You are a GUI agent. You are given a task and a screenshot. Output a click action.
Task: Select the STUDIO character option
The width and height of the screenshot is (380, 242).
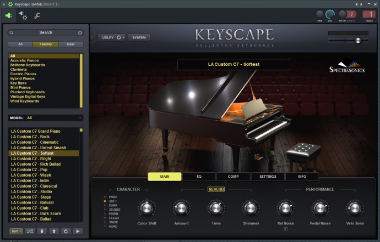(112, 210)
